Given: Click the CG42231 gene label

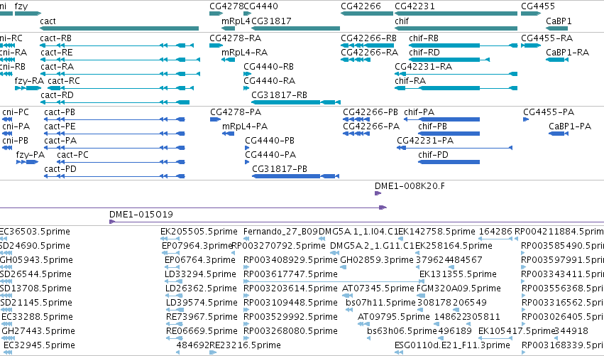Looking at the screenshot, I should [x=415, y=6].
